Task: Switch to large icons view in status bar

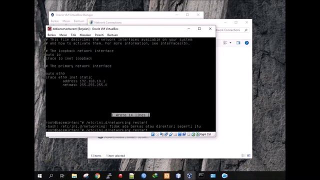Action: click(248, 155)
